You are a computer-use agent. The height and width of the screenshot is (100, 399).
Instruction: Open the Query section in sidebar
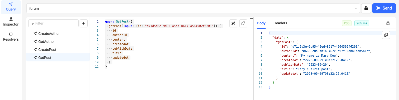point(11,7)
